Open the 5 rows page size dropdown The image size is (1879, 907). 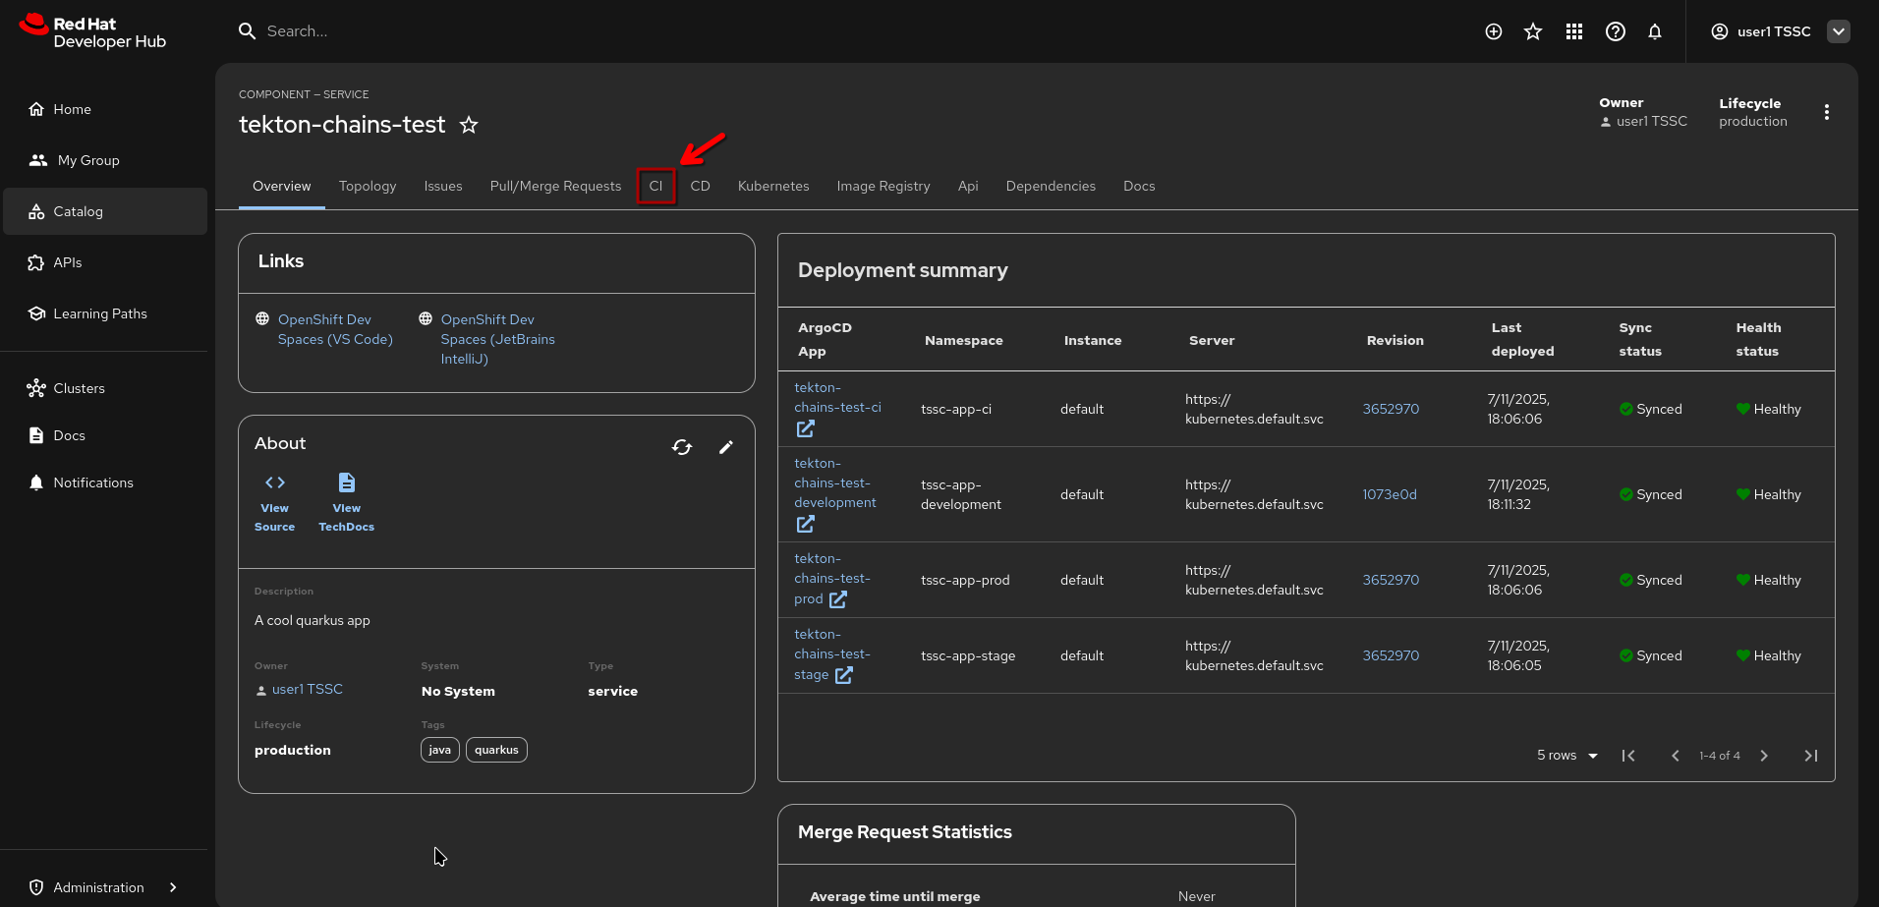coord(1566,756)
